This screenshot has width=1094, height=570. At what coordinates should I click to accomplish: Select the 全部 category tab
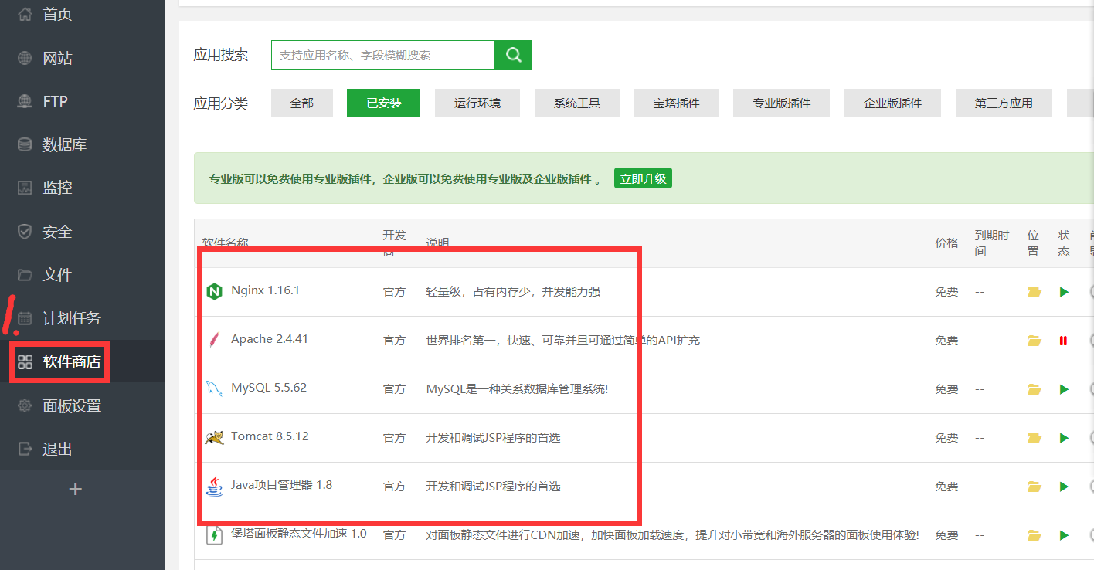click(301, 103)
